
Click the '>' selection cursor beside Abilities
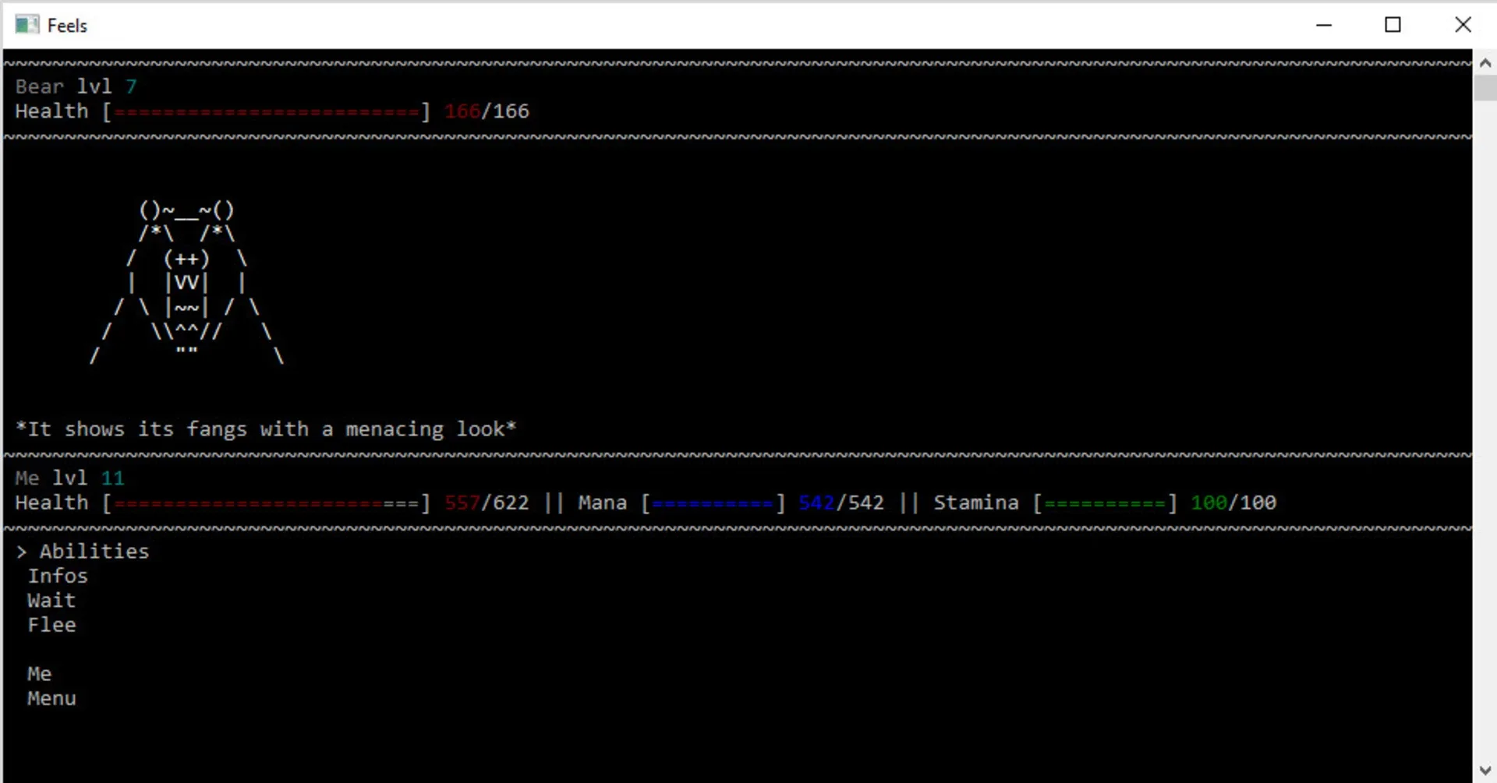point(21,552)
